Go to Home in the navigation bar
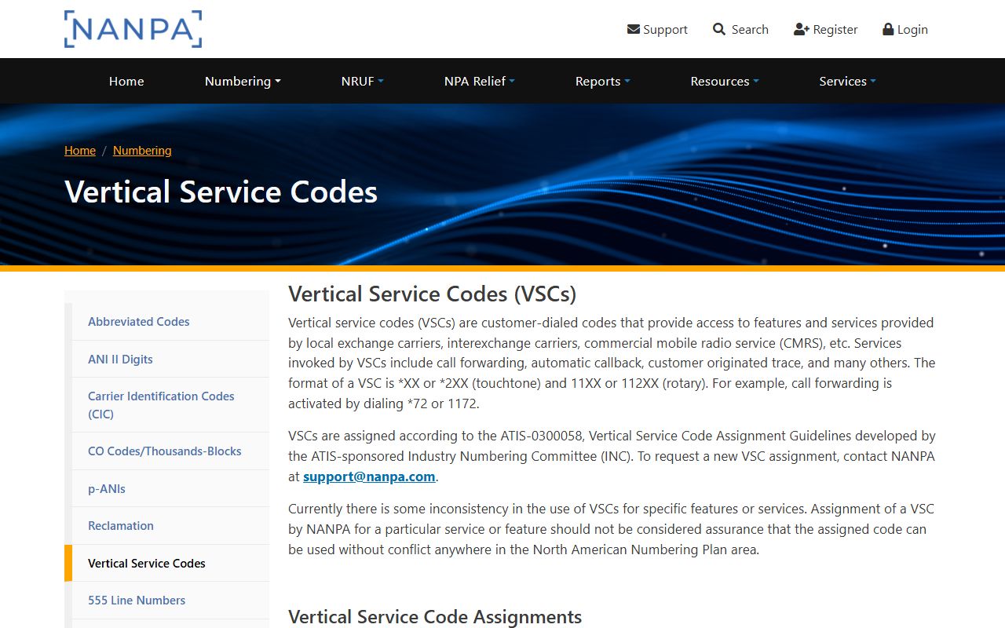 tap(126, 81)
